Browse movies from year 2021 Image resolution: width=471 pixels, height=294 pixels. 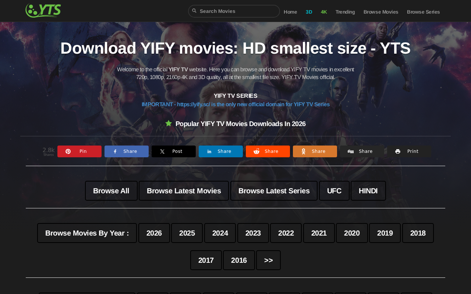tap(319, 233)
